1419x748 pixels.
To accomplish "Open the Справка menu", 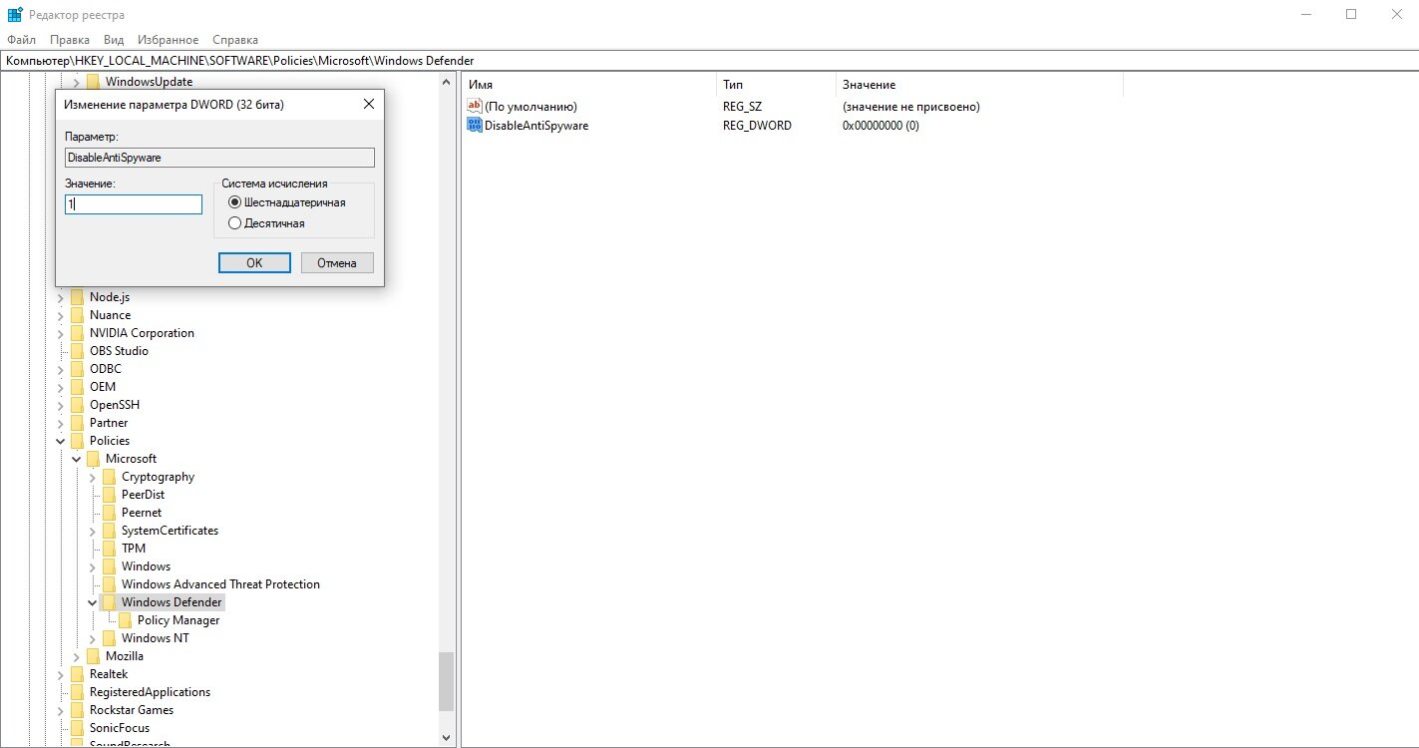I will [x=235, y=40].
